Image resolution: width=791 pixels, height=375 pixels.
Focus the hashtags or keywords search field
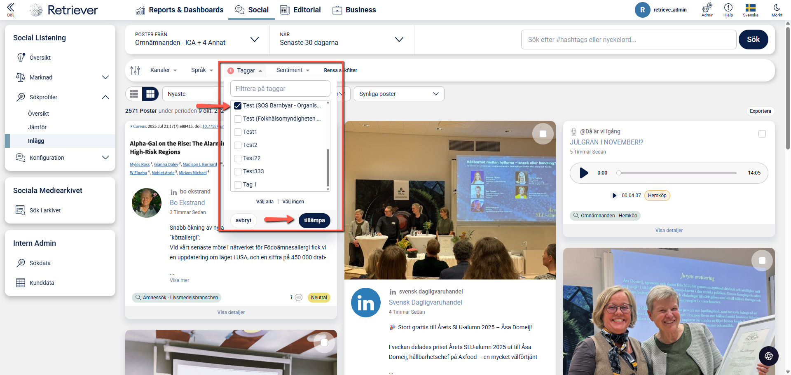[x=628, y=40]
